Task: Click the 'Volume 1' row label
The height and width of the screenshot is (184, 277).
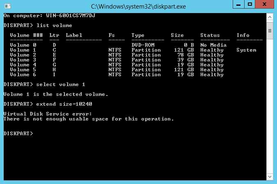Action: (x=23, y=50)
